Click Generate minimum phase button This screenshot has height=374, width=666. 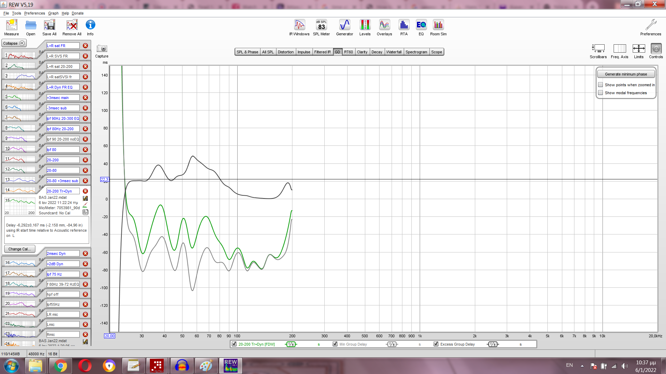(626, 74)
